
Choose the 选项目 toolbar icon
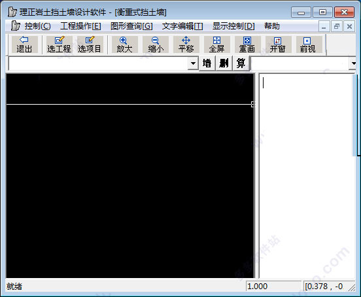click(x=90, y=44)
